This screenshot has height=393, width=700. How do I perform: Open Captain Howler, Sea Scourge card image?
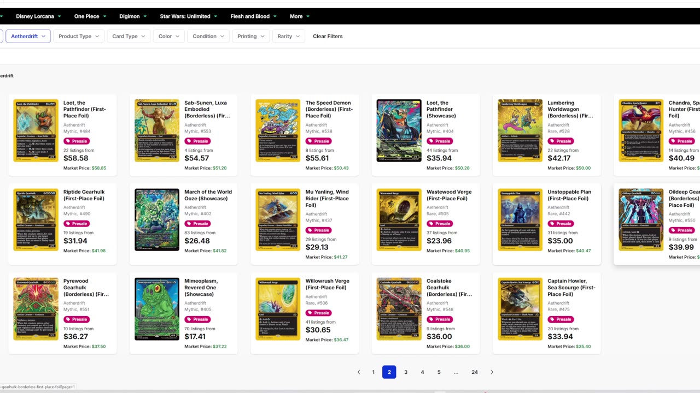point(520,309)
